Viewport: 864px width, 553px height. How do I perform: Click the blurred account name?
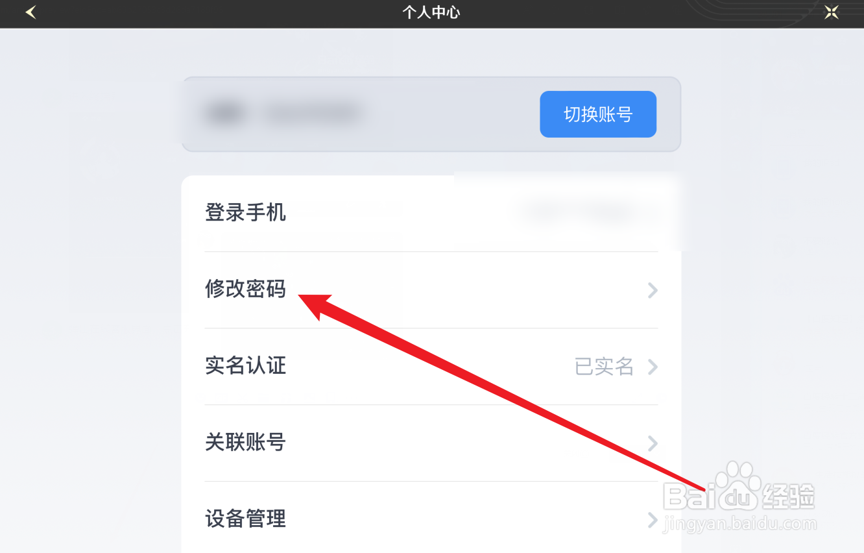coord(313,114)
